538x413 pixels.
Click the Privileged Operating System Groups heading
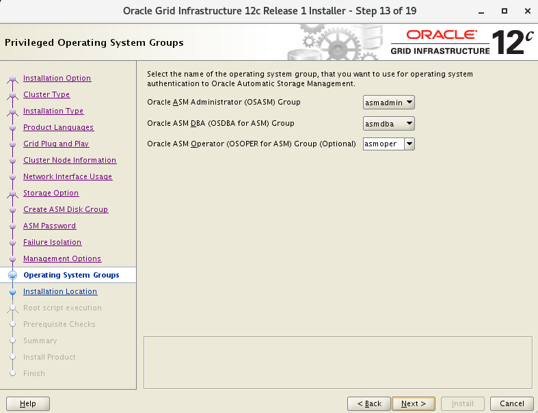94,42
